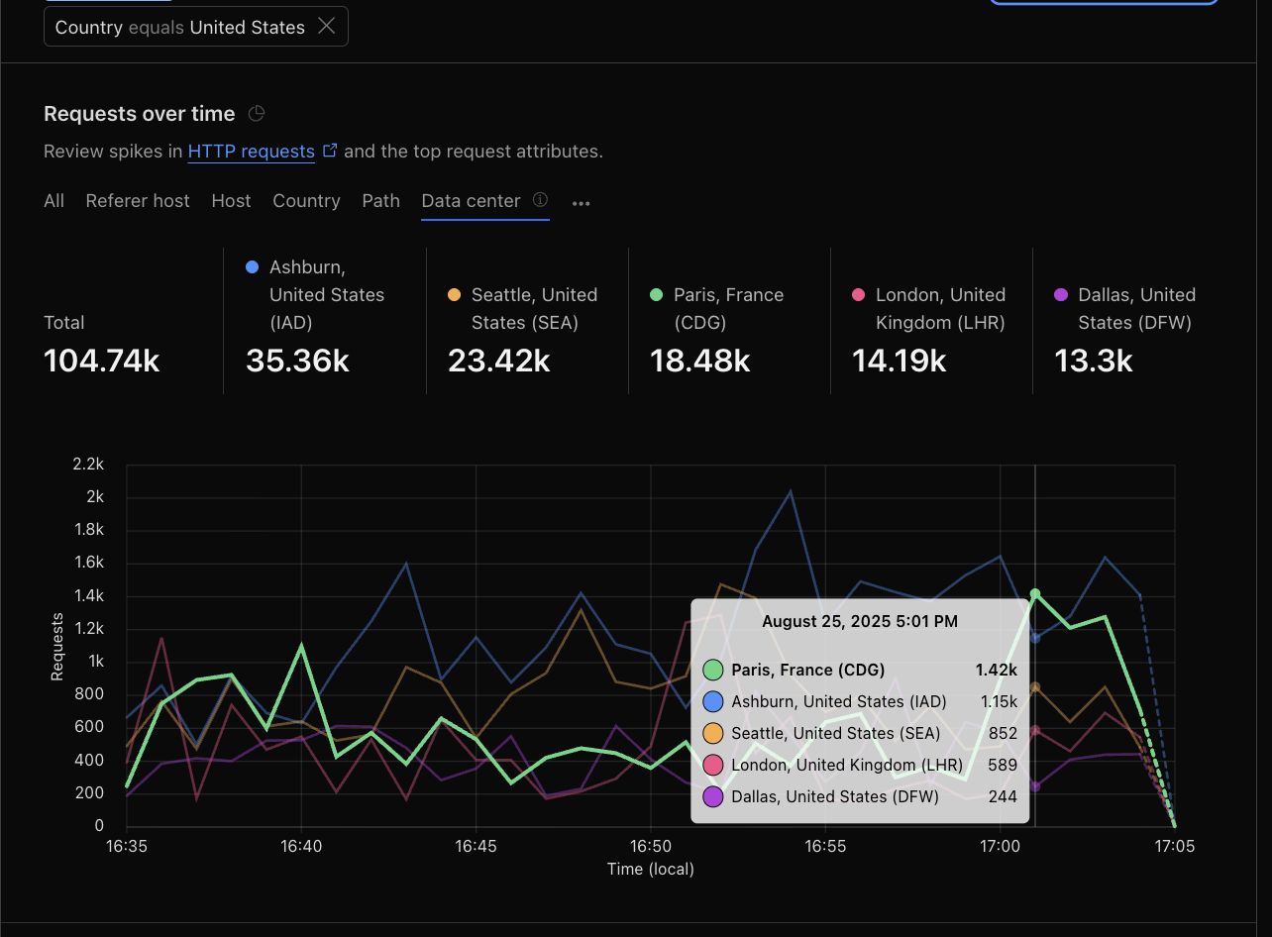Click the Ashburn data point at 17:01

pyautogui.click(x=1035, y=637)
